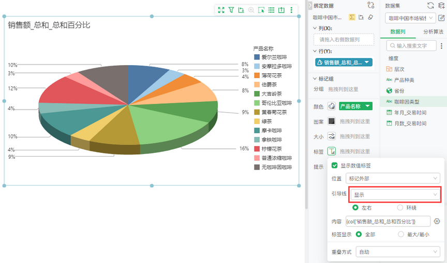The image size is (447, 263).
Task: Click the 图案 dark pattern swatch
Action: pyautogui.click(x=332, y=121)
